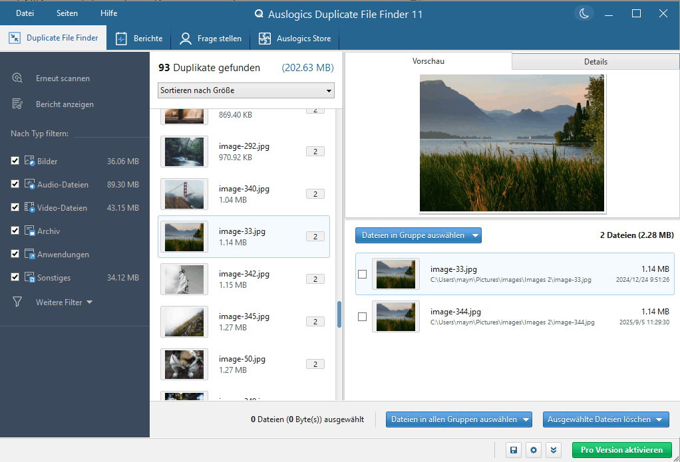Click the Auslogics Store puzzle icon
This screenshot has height=462, width=680.
265,39
